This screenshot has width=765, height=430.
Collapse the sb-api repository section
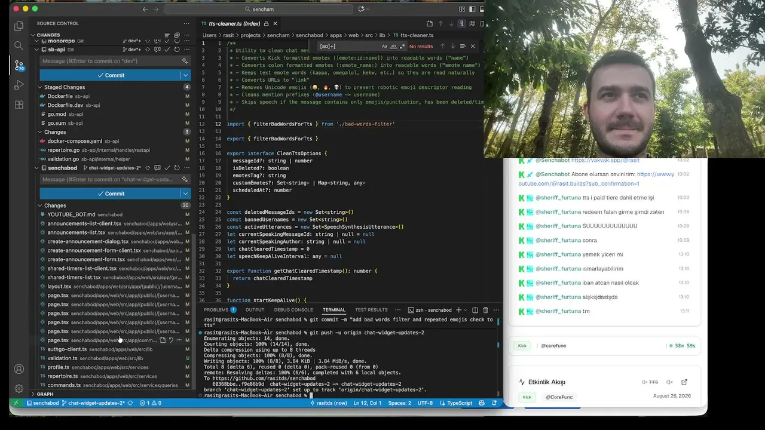pos(36,50)
